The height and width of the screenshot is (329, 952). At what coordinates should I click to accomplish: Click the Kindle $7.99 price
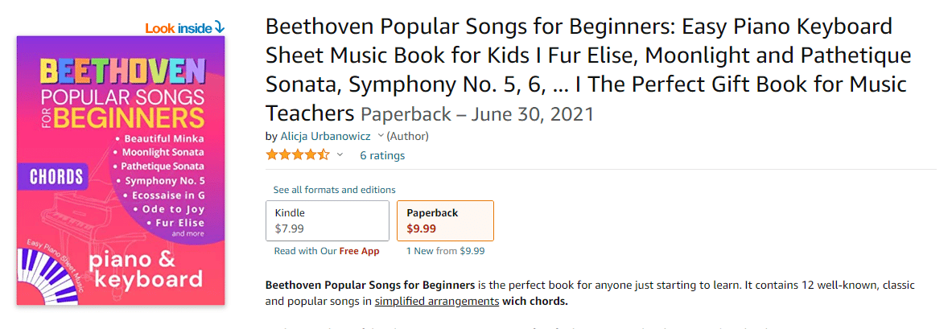290,228
